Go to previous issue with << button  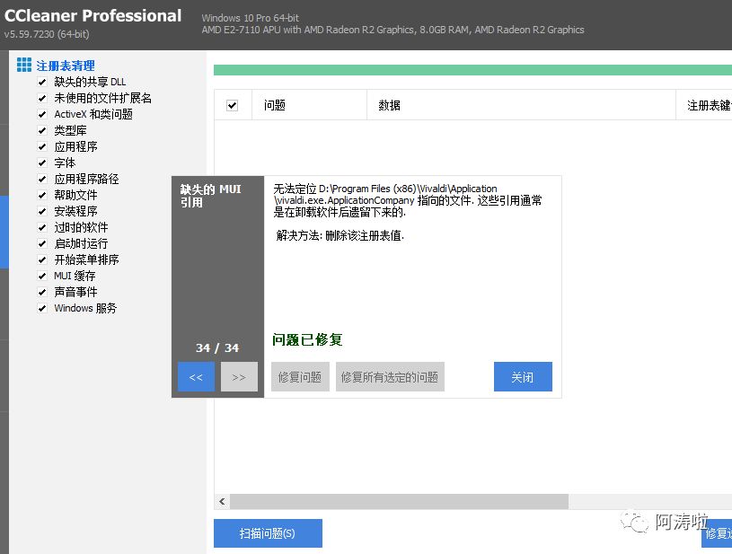click(x=196, y=376)
